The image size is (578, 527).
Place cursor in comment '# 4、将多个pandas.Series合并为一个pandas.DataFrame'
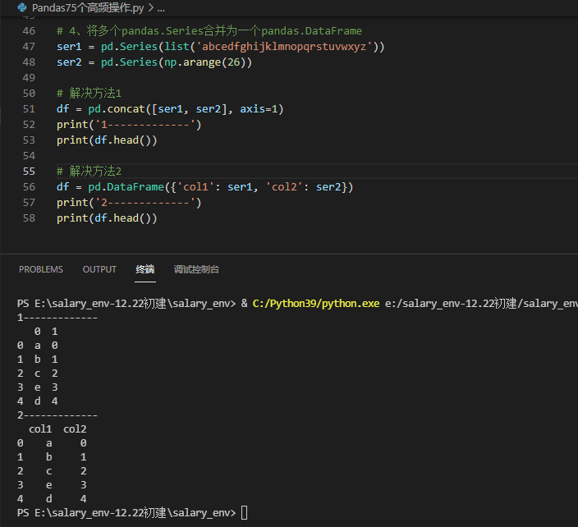pos(209,31)
